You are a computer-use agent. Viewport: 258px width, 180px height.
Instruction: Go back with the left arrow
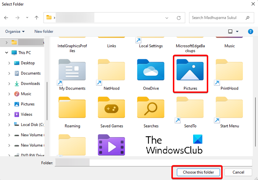pos(6,18)
